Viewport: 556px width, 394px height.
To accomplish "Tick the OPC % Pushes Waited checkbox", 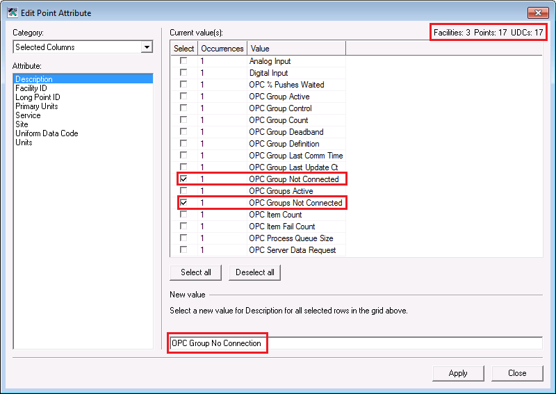I will 183,84.
